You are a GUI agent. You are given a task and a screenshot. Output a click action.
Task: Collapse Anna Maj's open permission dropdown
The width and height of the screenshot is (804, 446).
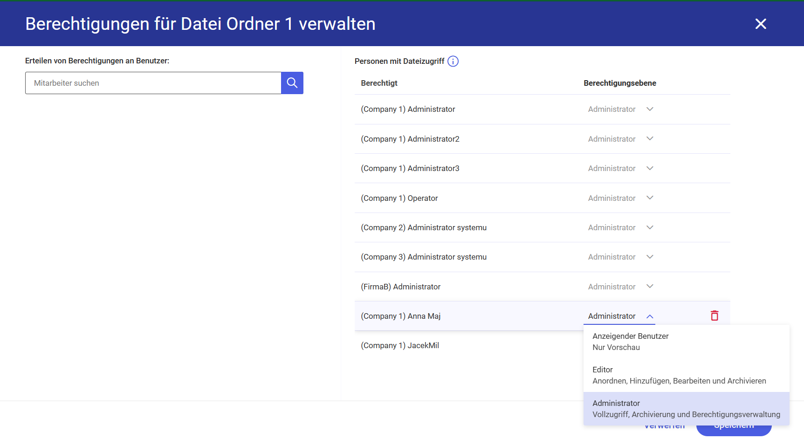[x=650, y=316]
